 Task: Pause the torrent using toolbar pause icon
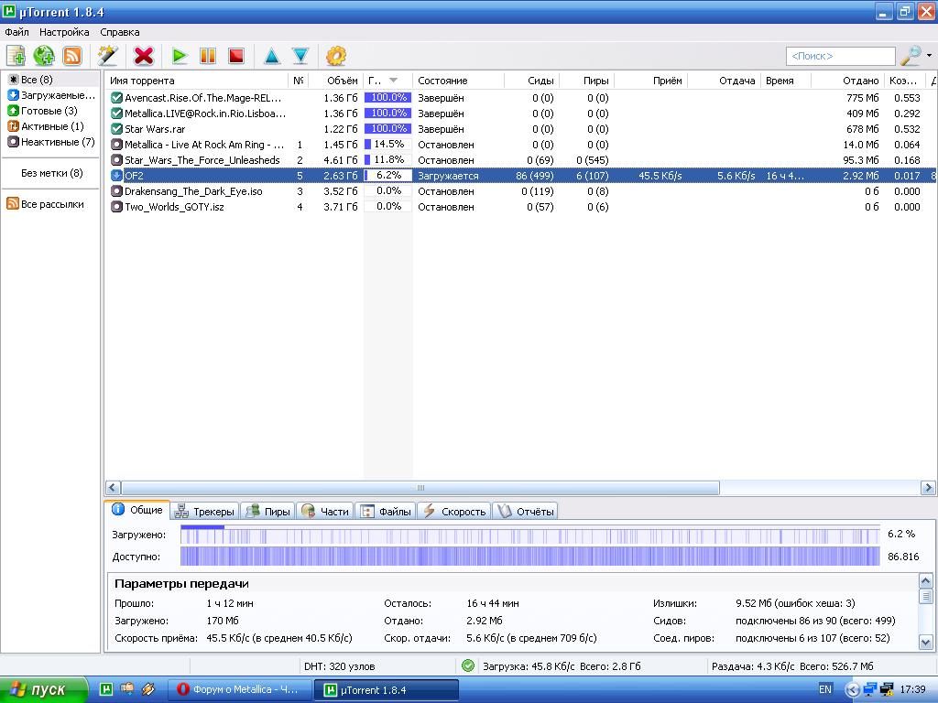point(208,56)
